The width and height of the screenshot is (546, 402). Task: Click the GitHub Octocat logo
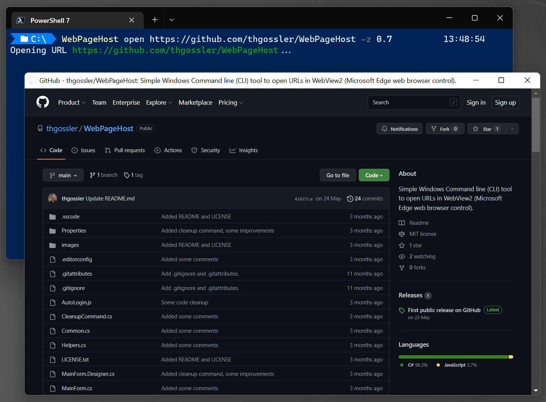pyautogui.click(x=43, y=102)
